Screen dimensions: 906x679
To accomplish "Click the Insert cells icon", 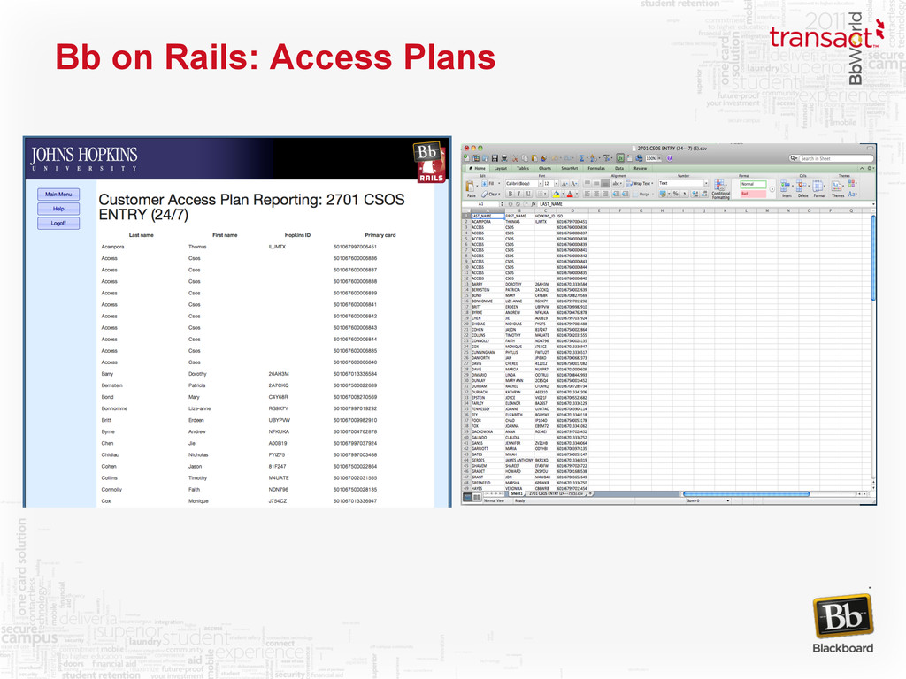I will coord(786,187).
